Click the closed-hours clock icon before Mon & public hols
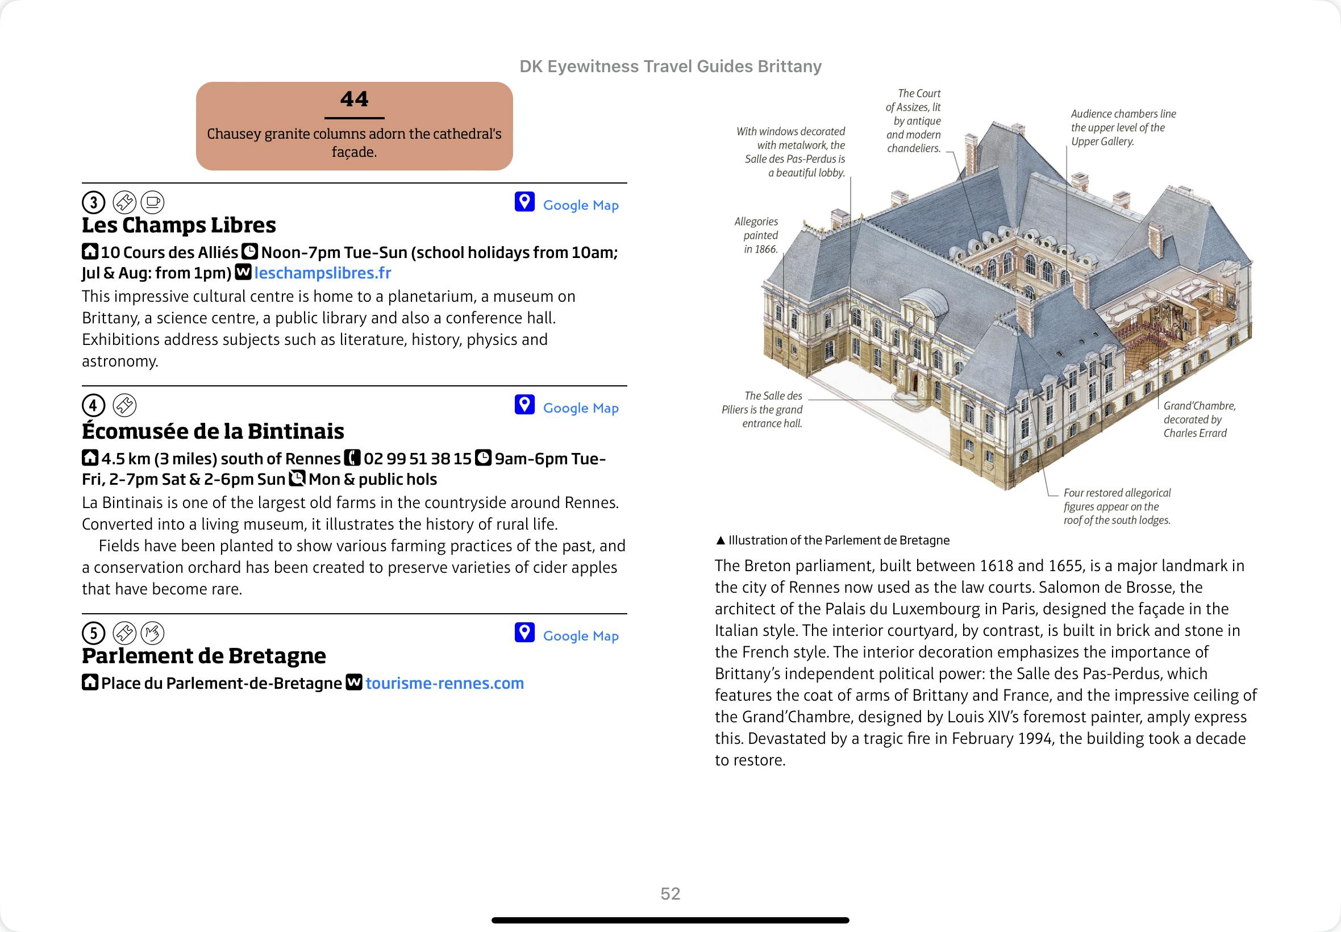The image size is (1341, 932). click(x=298, y=479)
